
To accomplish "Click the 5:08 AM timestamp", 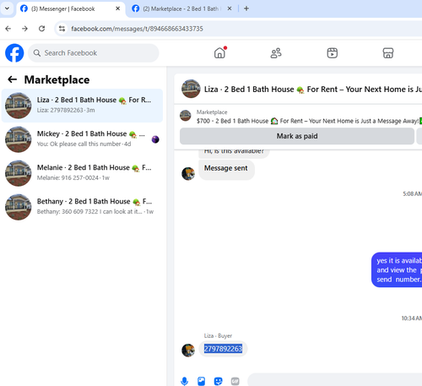I will pos(412,193).
